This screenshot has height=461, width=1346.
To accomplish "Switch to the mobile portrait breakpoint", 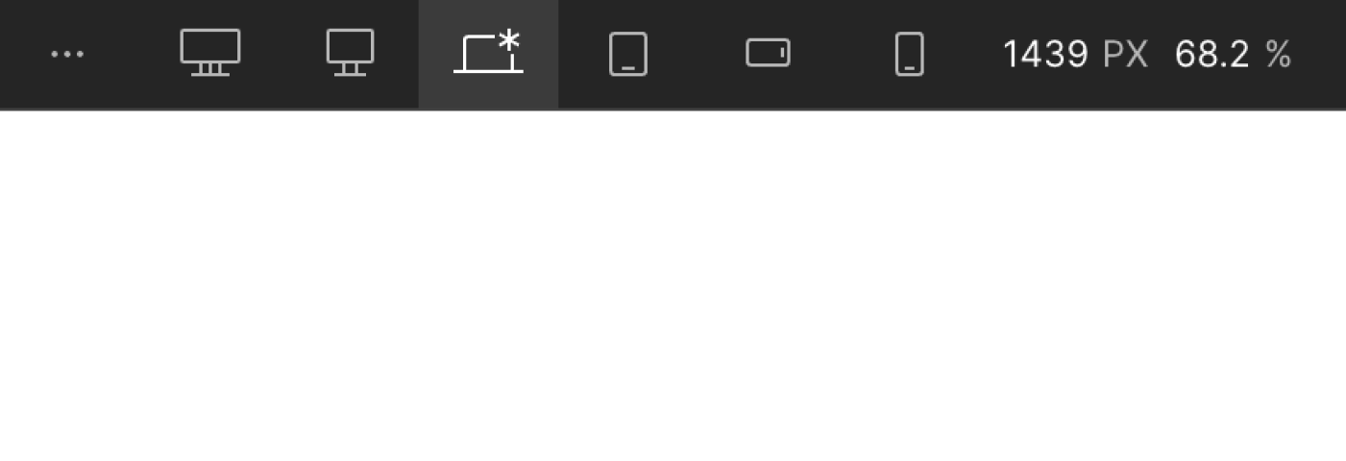I will point(909,54).
